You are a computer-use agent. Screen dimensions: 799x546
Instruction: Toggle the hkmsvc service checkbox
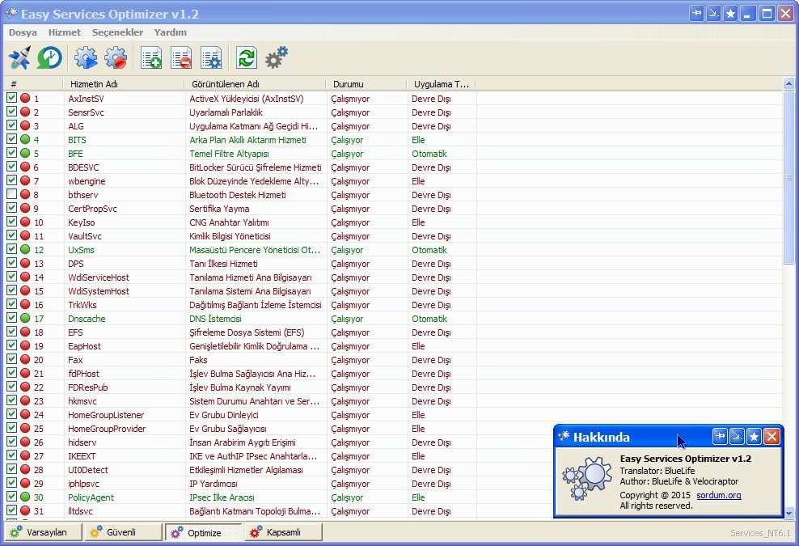[11, 400]
